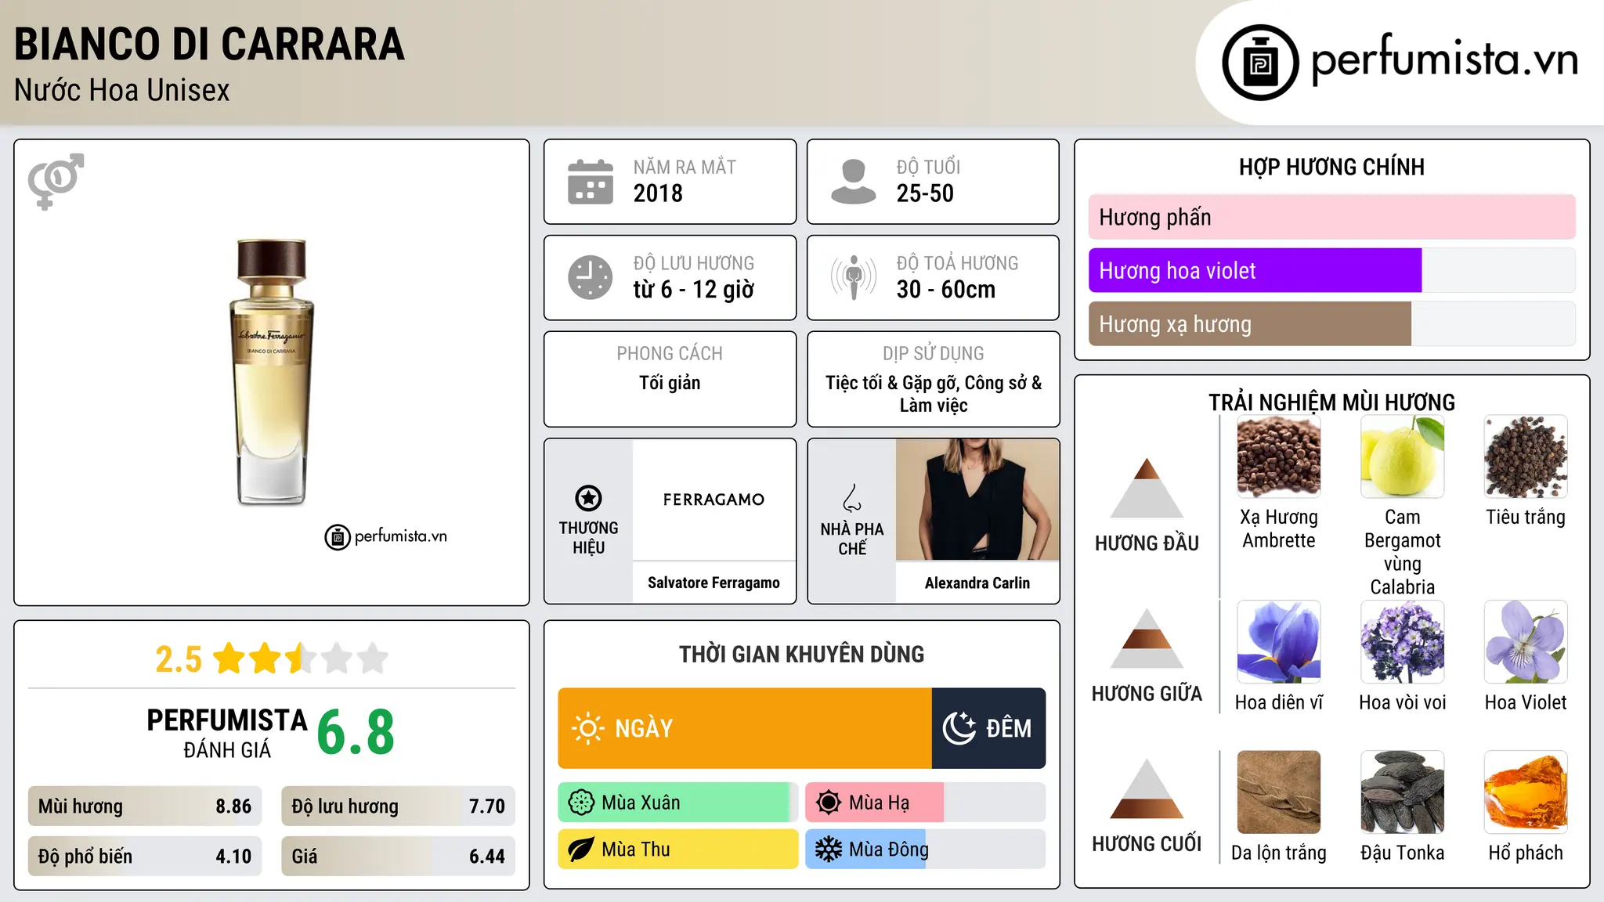Click the THỜI GIAN KHUYÊN DÙNG heading
Image resolution: width=1604 pixels, height=902 pixels.
pyautogui.click(x=802, y=654)
